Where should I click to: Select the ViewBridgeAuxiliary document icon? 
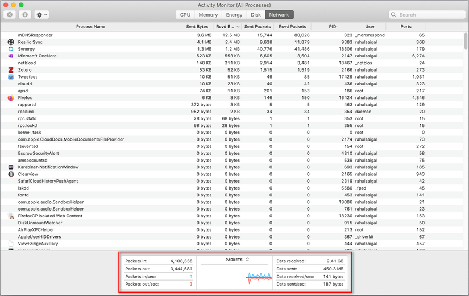coord(11,244)
